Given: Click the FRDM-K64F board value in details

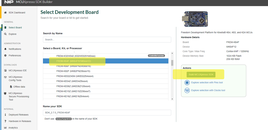Looking at the screenshot, I should click(232, 42).
